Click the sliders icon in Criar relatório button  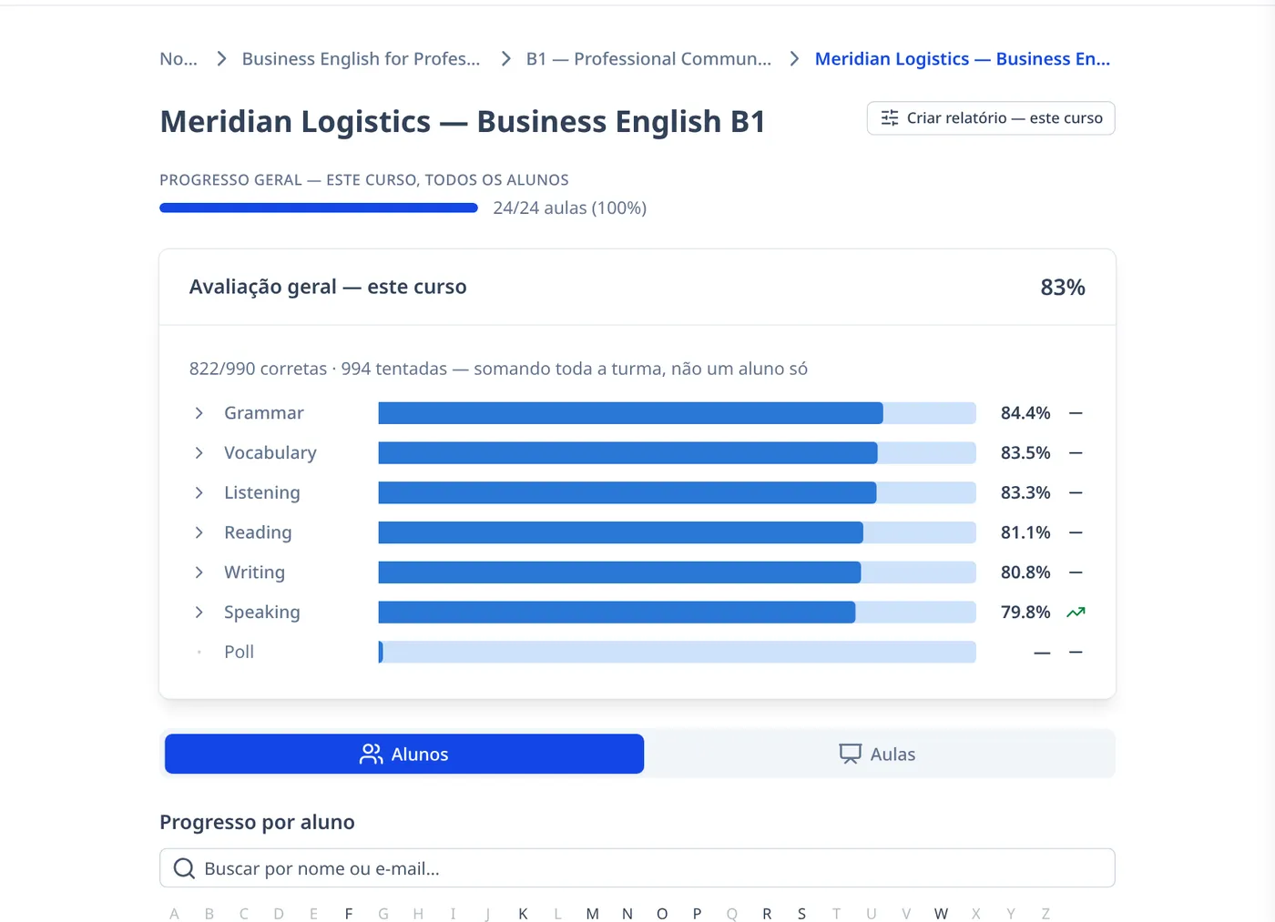[890, 118]
